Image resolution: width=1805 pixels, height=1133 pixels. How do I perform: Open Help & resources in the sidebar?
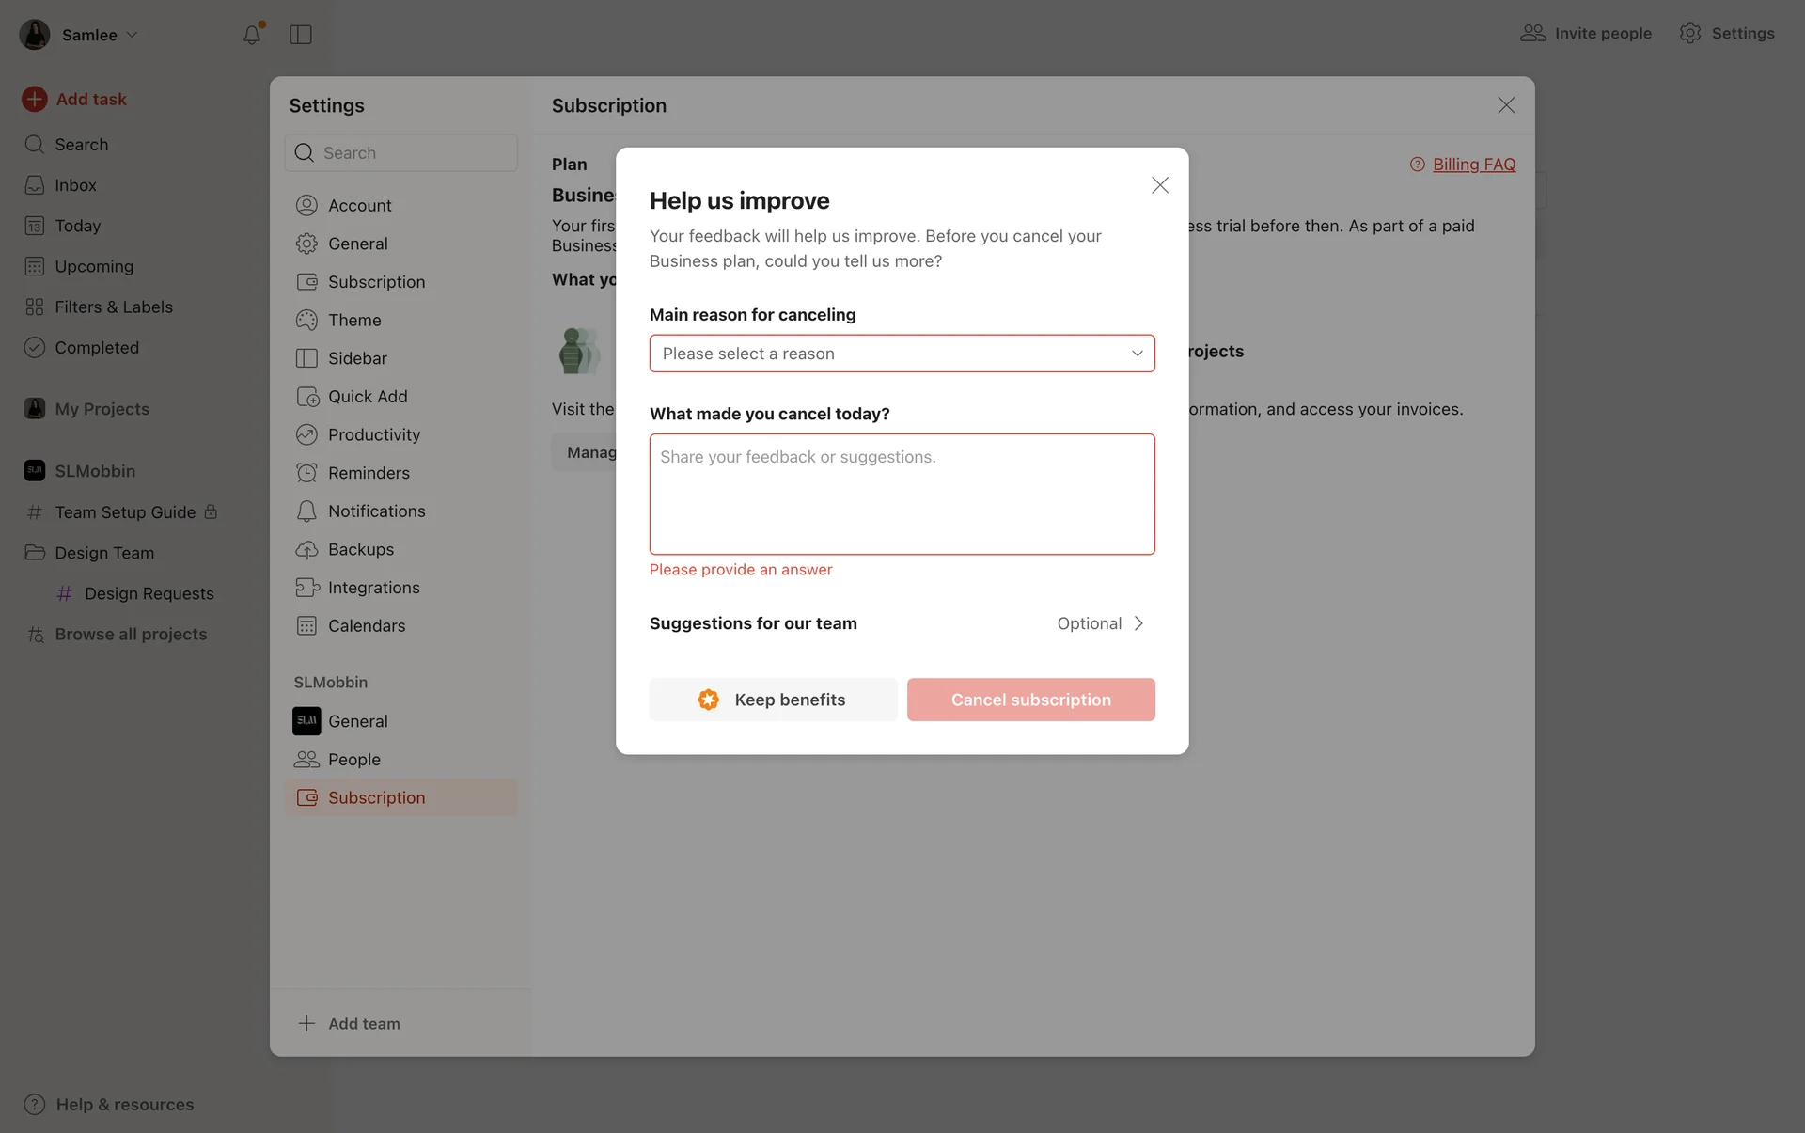tap(124, 1104)
